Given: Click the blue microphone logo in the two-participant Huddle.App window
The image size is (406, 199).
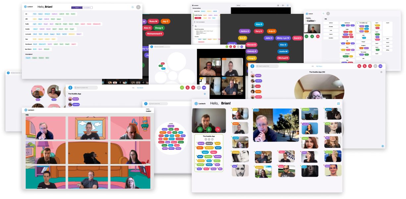Looking at the screenshot, I should (x=70, y=87).
